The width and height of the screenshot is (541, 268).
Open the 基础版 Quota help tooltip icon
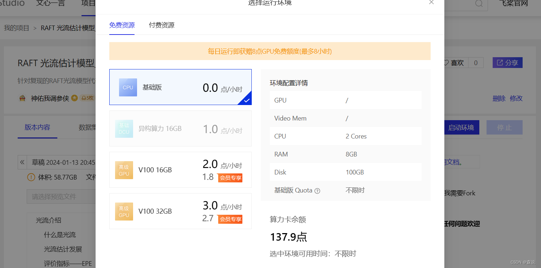pos(317,190)
